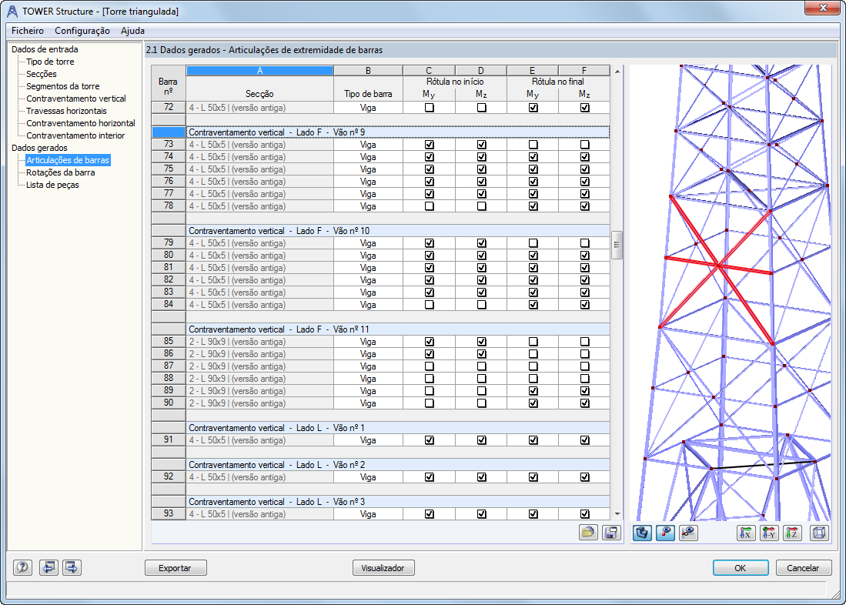
Task: Open help with the question mark icon
Action: click(22, 567)
